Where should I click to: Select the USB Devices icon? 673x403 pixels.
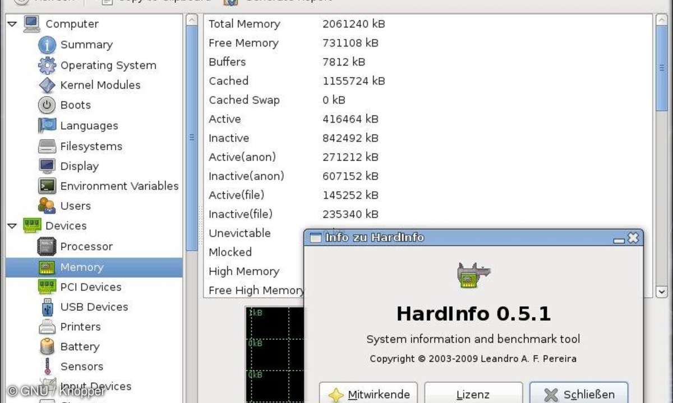coord(47,307)
